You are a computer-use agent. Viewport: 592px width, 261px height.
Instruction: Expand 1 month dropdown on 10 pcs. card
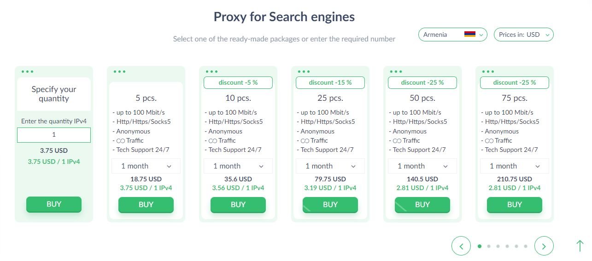pyautogui.click(x=238, y=166)
